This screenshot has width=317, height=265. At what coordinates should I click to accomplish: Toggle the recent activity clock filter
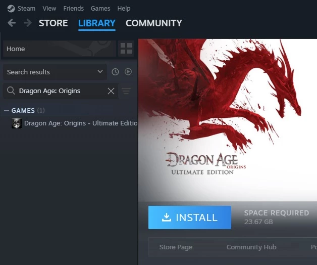(x=115, y=72)
